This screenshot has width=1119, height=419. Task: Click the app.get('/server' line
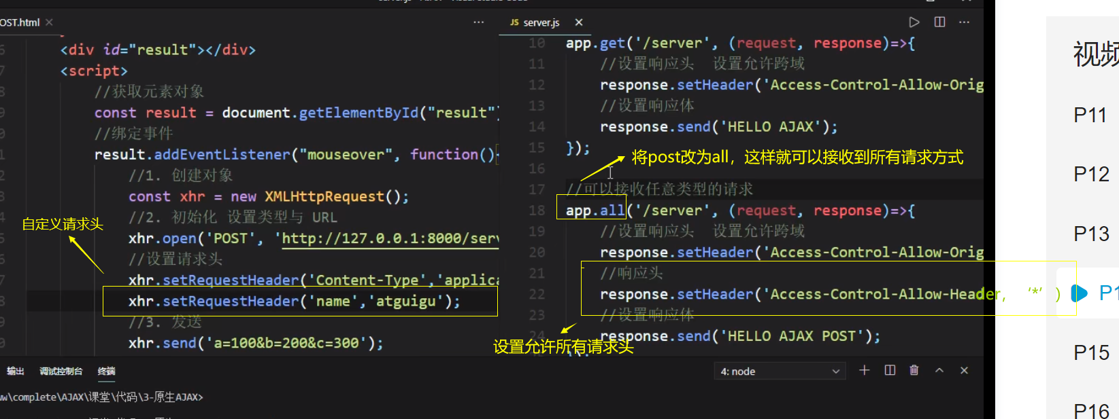[740, 43]
